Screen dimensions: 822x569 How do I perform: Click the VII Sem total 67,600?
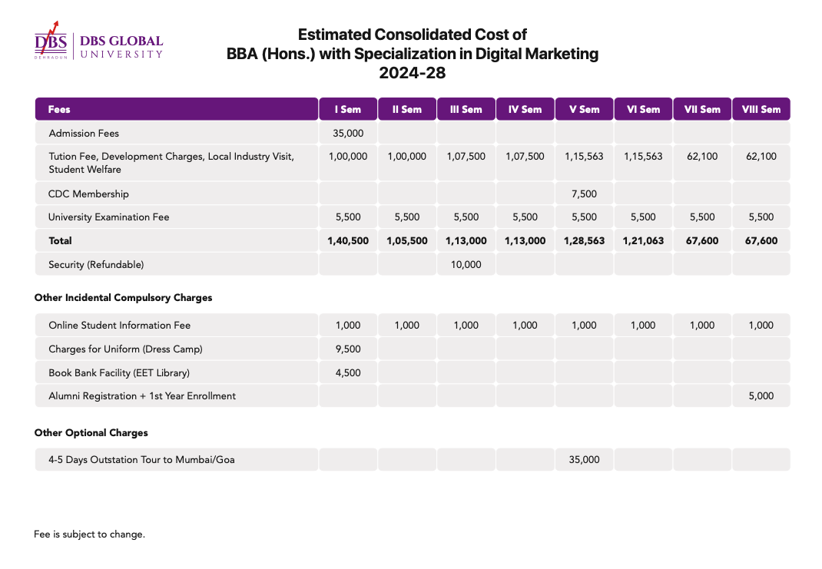(702, 240)
